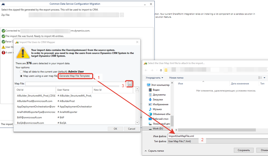Click the check beside 'import file was found'
268x156 pixels.
point(3,36)
